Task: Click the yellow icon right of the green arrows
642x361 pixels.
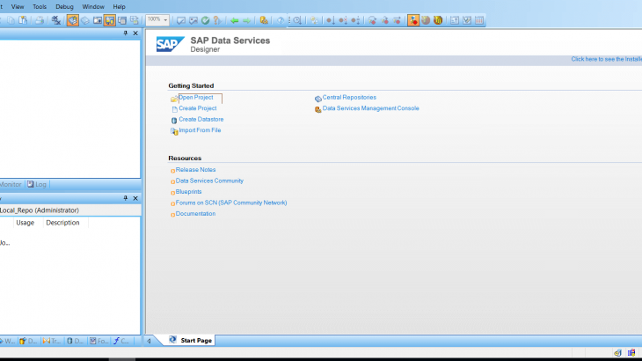Action: [264, 20]
